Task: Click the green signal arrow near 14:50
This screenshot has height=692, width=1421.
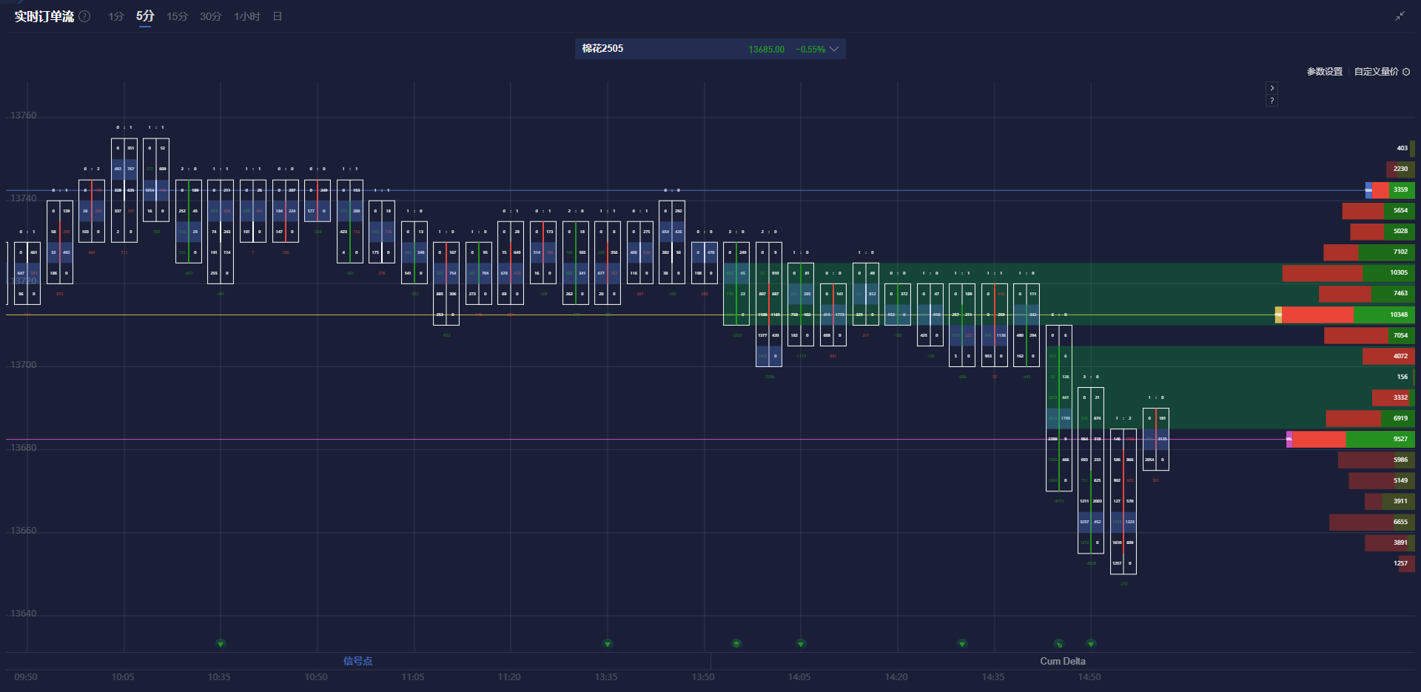Action: [x=1090, y=644]
